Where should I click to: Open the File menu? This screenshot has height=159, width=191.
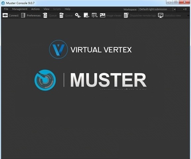(x=6, y=9)
